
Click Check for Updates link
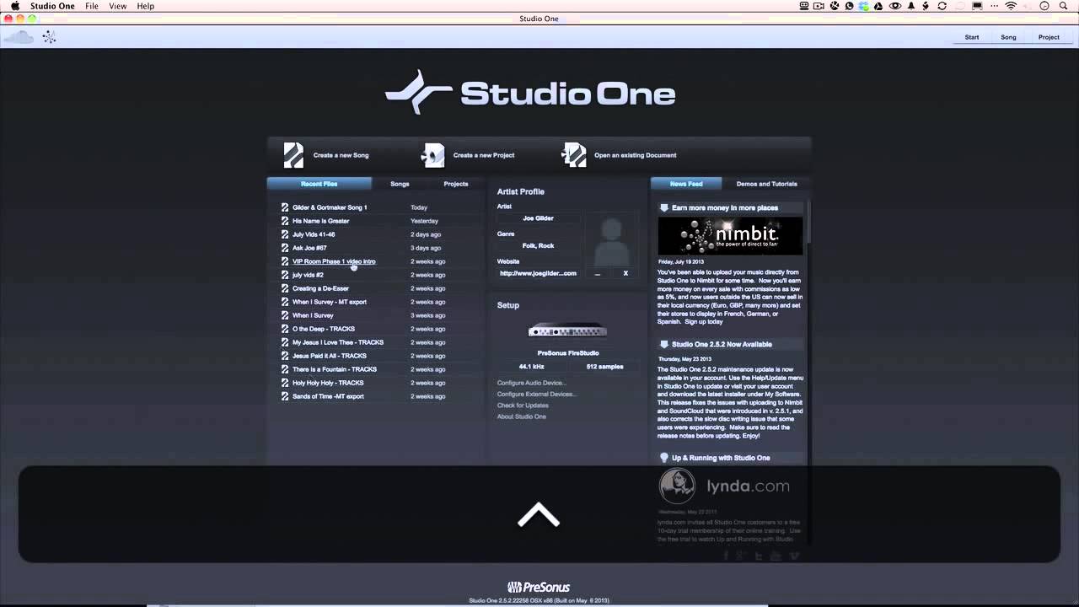(523, 406)
